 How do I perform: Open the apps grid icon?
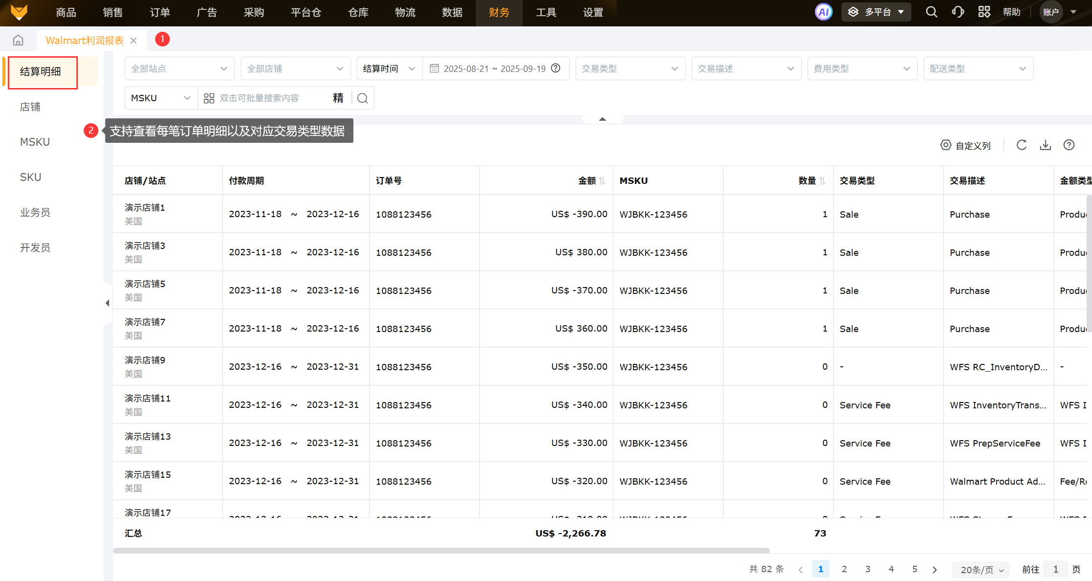click(984, 12)
